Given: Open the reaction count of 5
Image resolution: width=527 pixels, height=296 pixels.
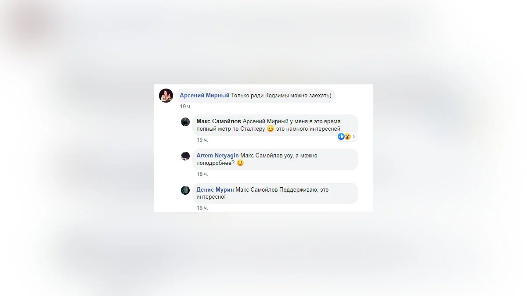Looking at the screenshot, I should 354,136.
